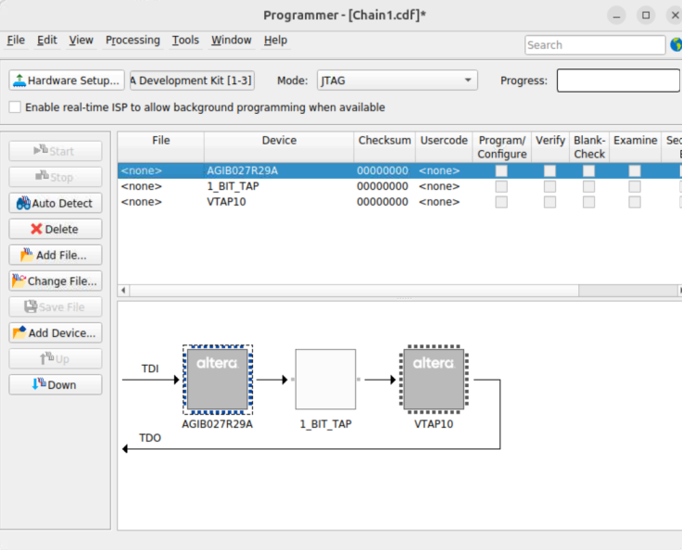Click the Program/Configure column header

(502, 147)
